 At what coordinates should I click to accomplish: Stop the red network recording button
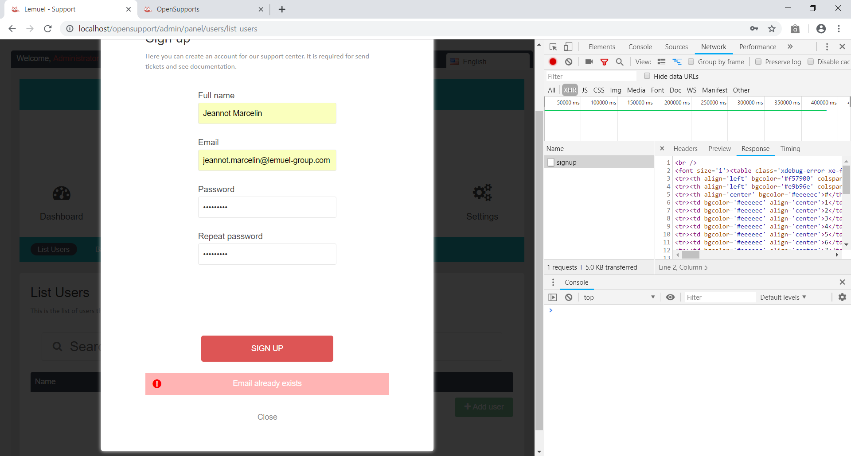click(553, 62)
